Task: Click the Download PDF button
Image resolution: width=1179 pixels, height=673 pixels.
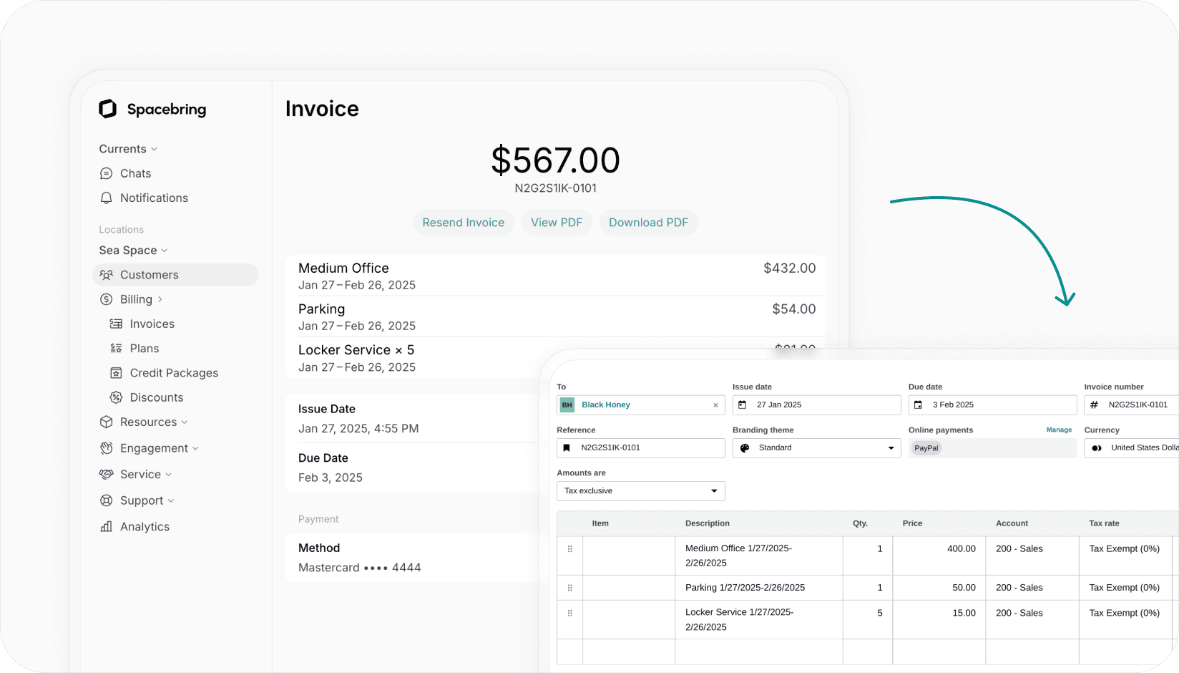Action: pyautogui.click(x=648, y=223)
